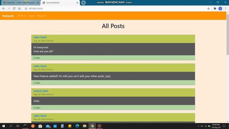Click the address bar URL field
Image resolution: width=229 pixels, height=129 pixels.
(115, 9)
